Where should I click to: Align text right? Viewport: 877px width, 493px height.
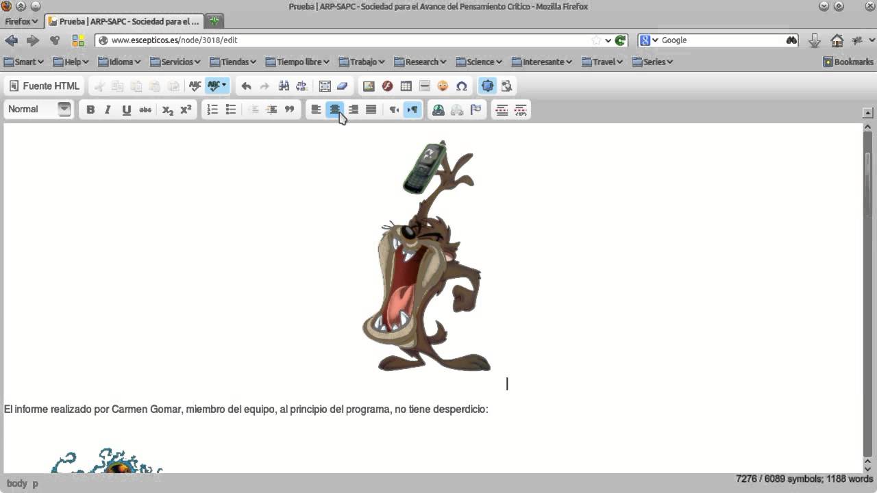[x=353, y=110]
